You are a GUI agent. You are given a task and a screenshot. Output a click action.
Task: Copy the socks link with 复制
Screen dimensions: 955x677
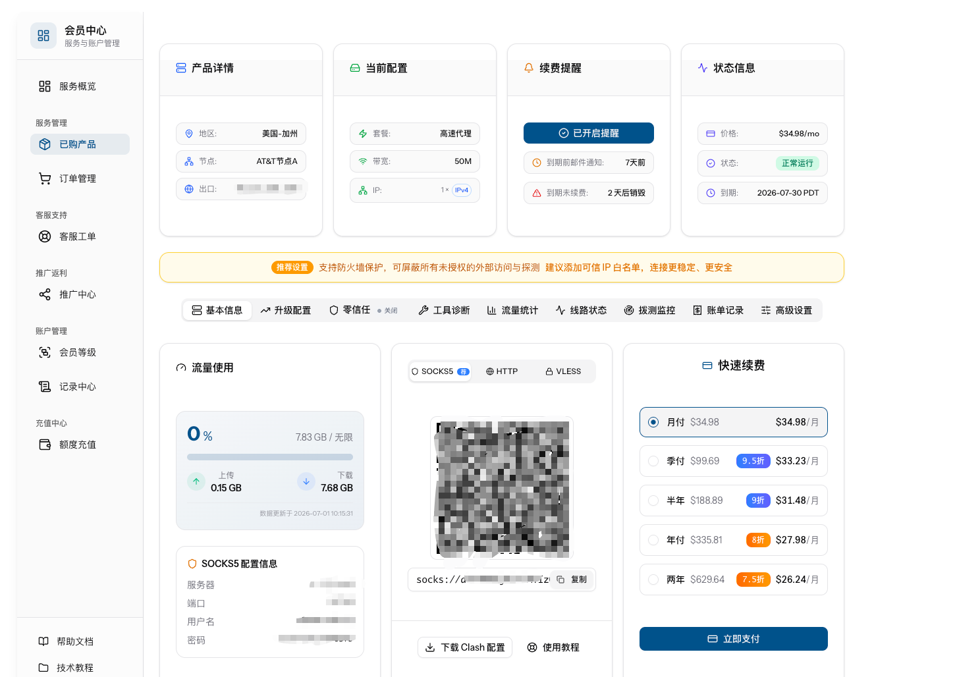(572, 580)
